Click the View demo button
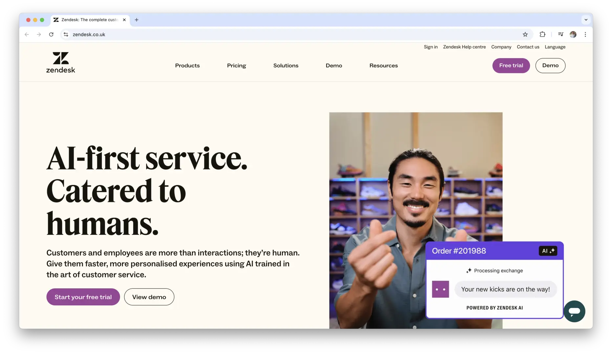The width and height of the screenshot is (612, 354). (x=149, y=297)
